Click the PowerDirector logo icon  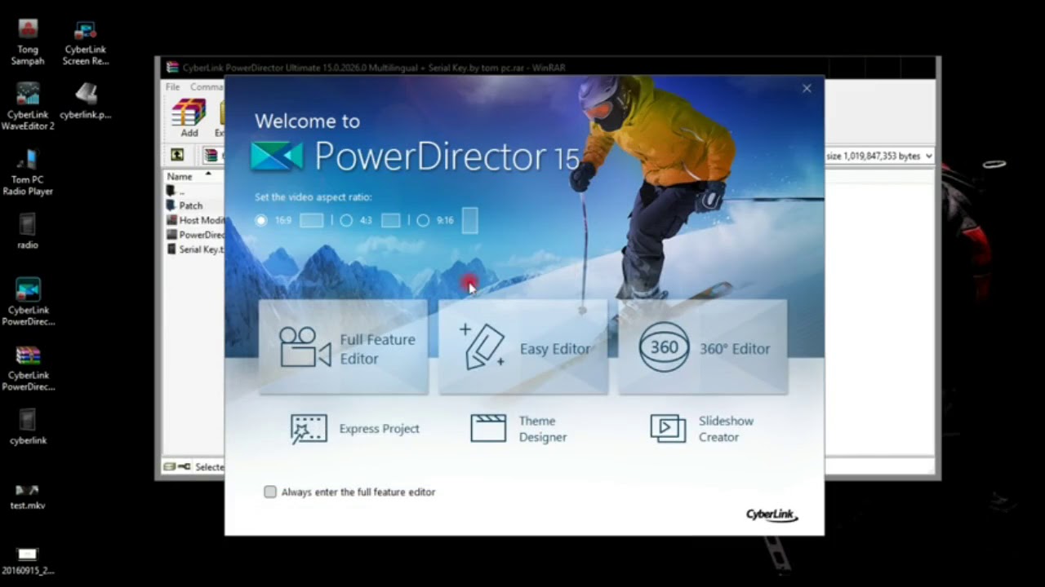tap(277, 156)
